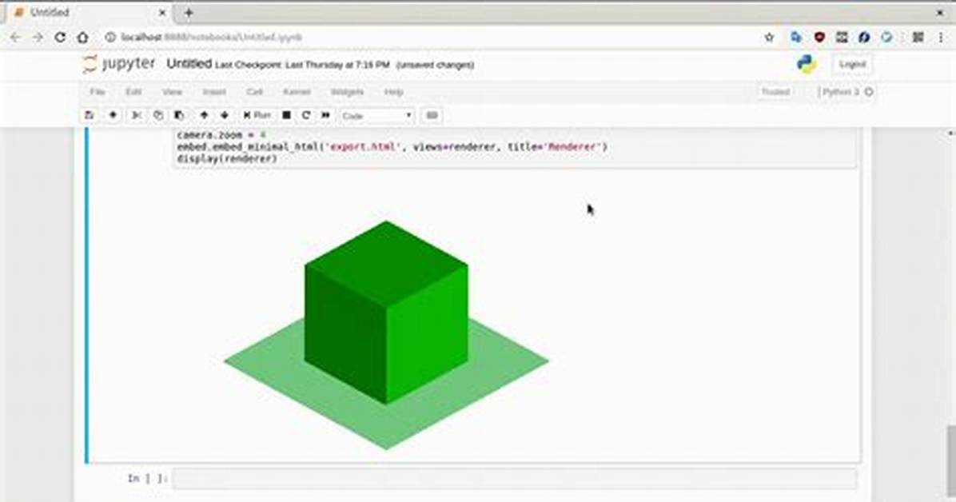
Task: Open the Help menu
Action: coord(393,92)
